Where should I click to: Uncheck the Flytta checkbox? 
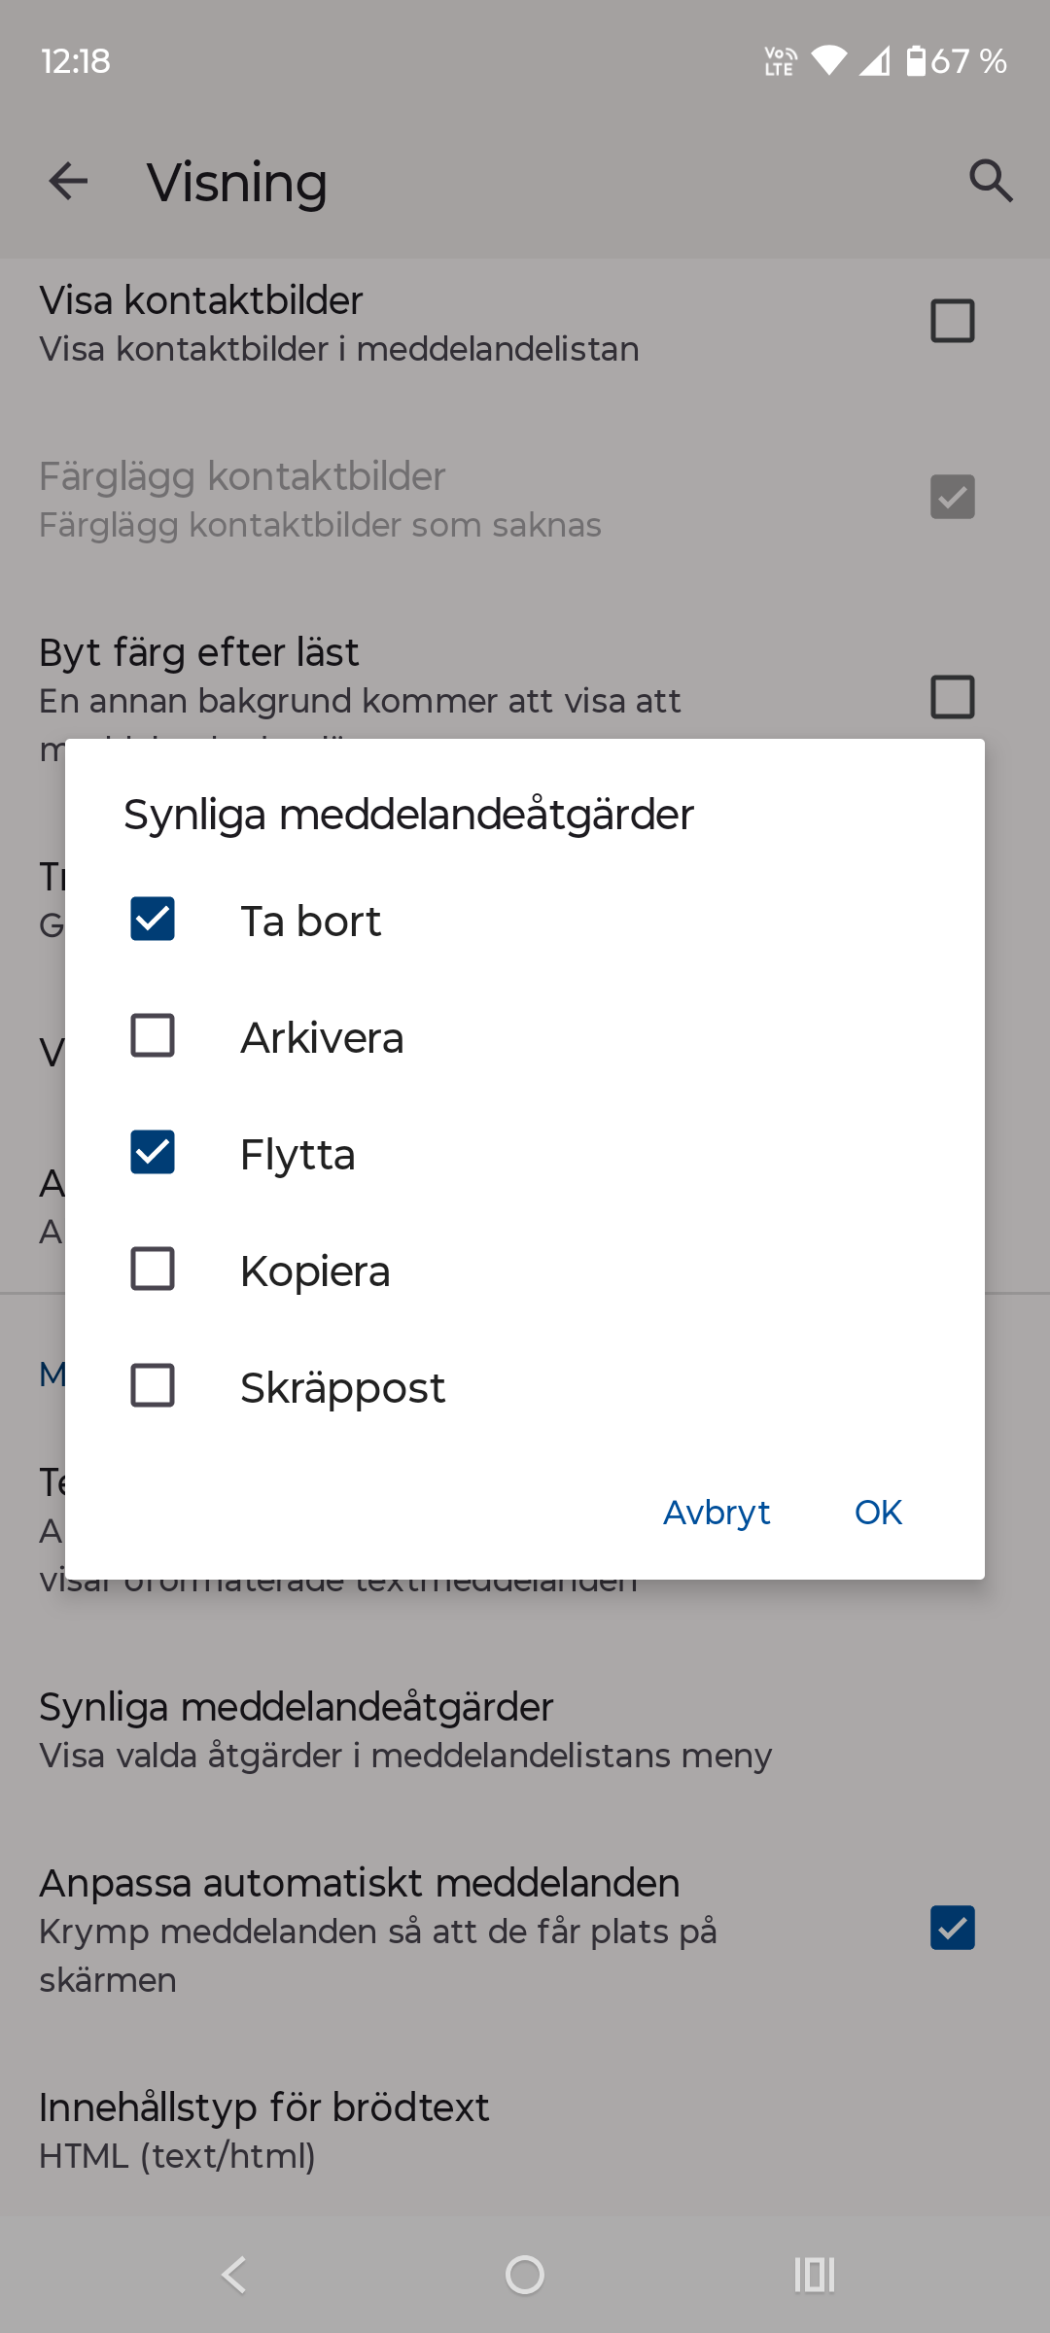(153, 1152)
